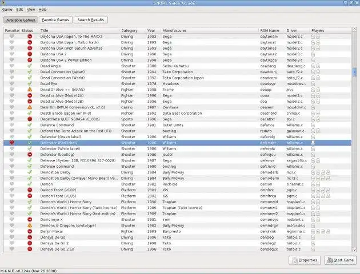Click green check status for Dead Connection (Japan)
Viewport: 360px width, 274px height.
pos(30,72)
